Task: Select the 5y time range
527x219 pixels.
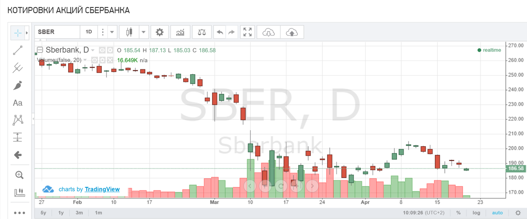Action: [x=43, y=212]
